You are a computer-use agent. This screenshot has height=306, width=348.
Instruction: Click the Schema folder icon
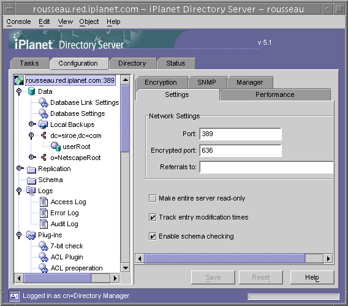(31, 180)
